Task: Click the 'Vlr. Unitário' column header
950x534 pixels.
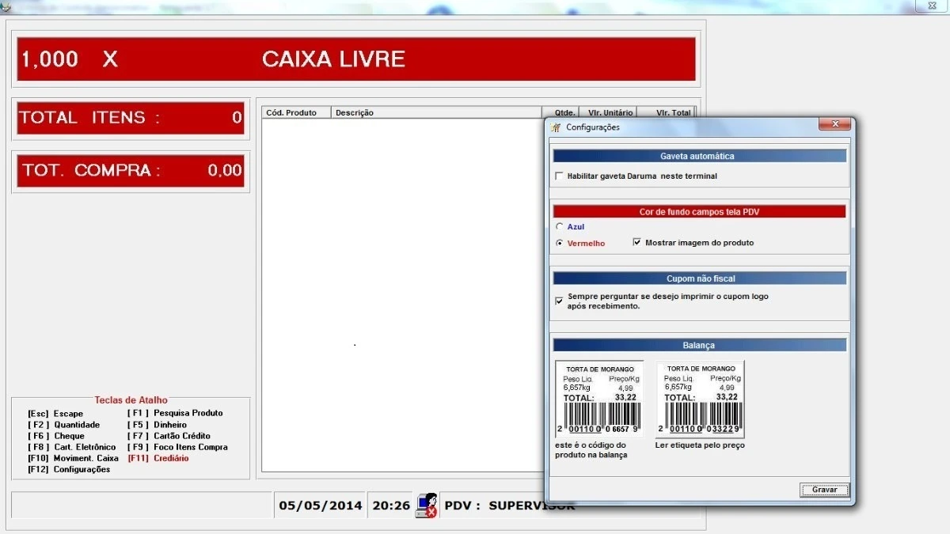Action: click(610, 113)
